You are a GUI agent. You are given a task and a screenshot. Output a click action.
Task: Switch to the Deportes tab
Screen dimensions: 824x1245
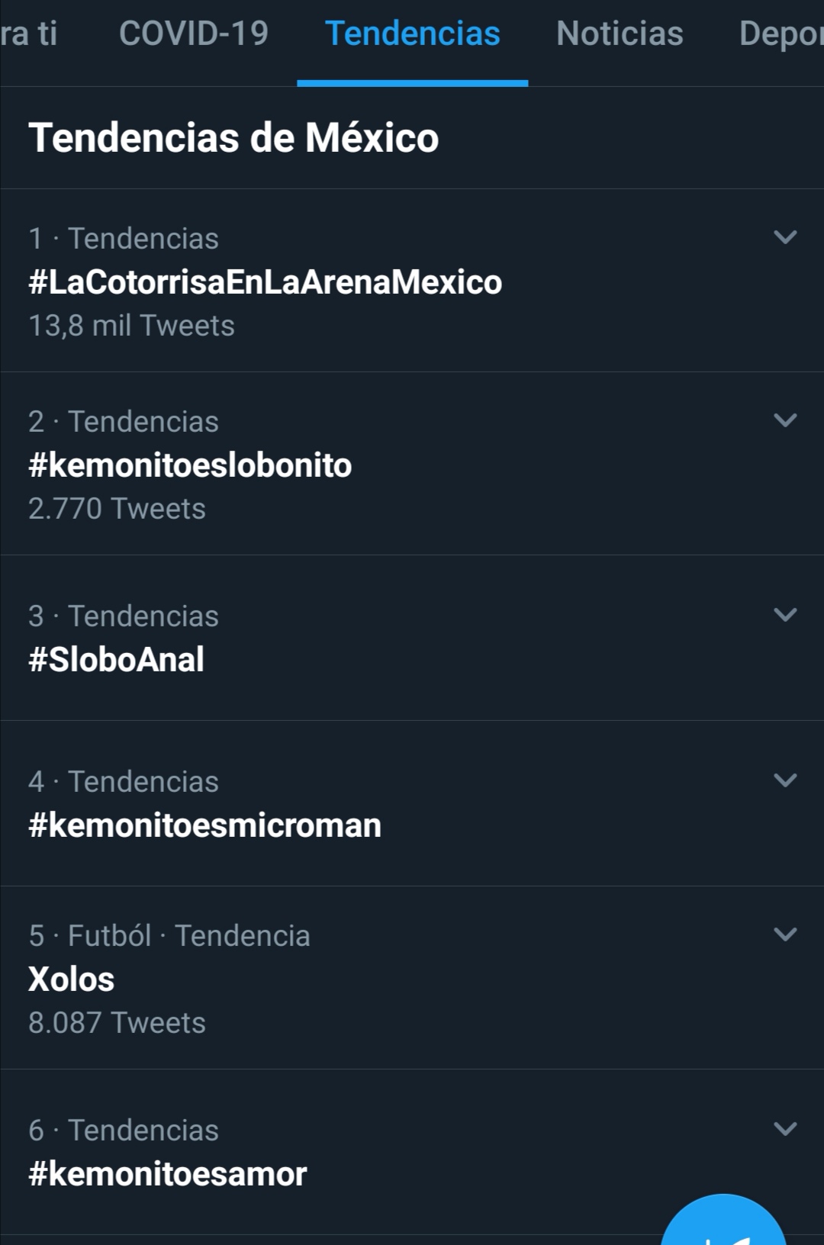tap(781, 34)
